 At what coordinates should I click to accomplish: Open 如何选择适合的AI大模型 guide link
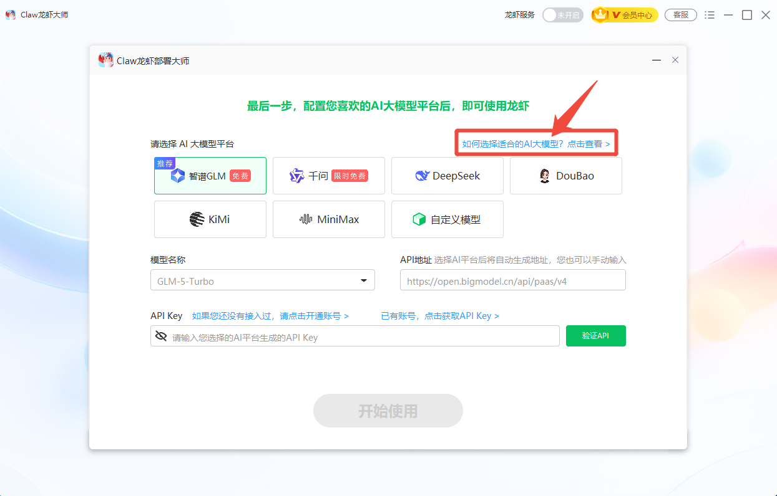click(535, 142)
